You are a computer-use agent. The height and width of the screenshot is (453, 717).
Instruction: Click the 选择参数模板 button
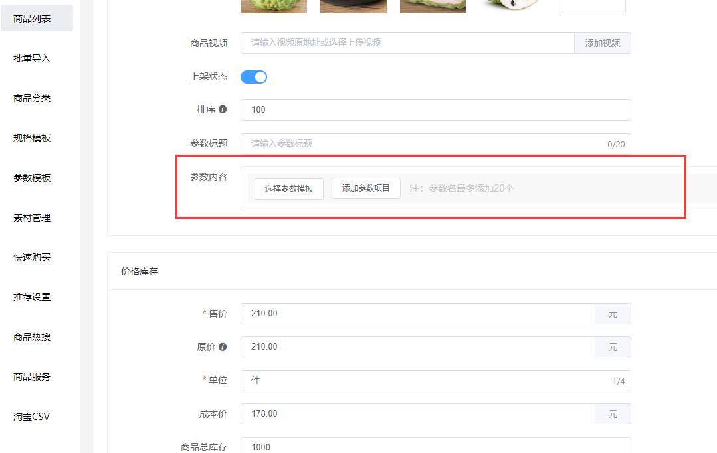[x=289, y=189]
